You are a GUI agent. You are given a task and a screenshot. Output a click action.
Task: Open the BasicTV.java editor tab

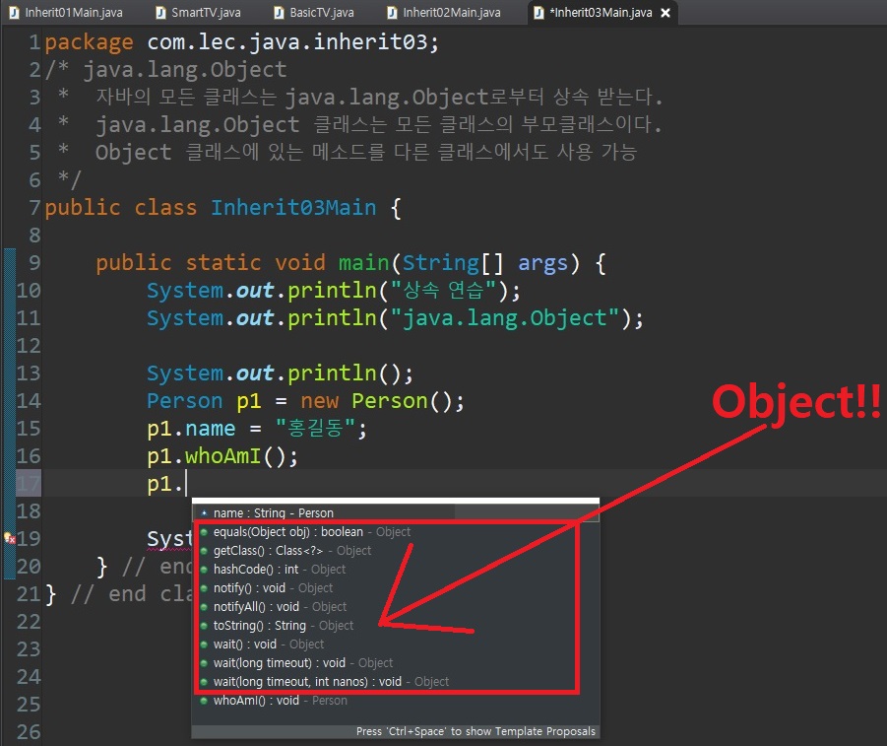pos(314,13)
